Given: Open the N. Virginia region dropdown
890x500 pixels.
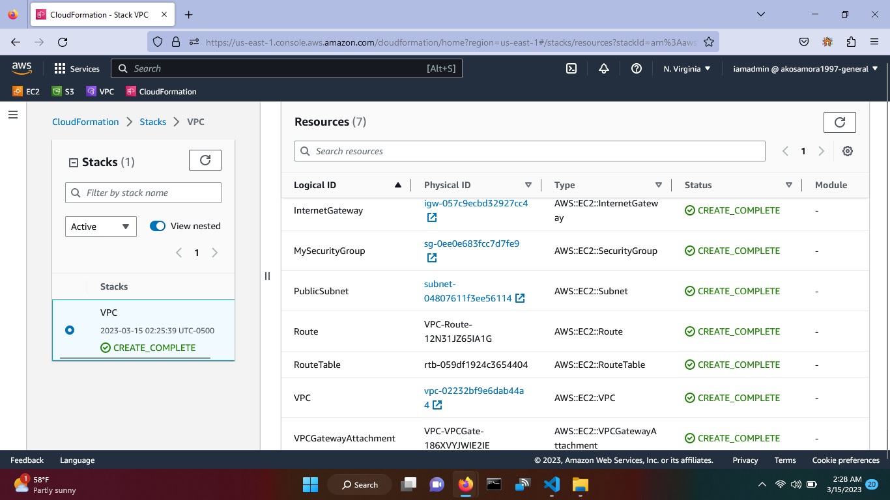Looking at the screenshot, I should (687, 68).
